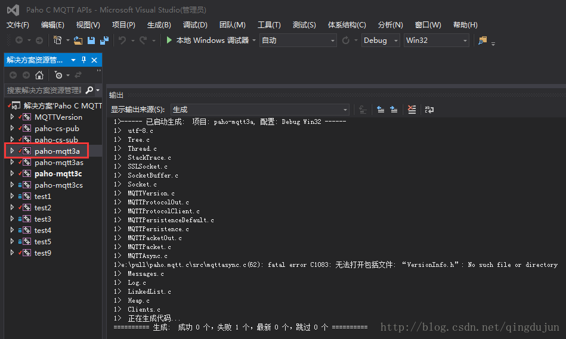
Task: Open the 文件(F) menu
Action: [18, 25]
